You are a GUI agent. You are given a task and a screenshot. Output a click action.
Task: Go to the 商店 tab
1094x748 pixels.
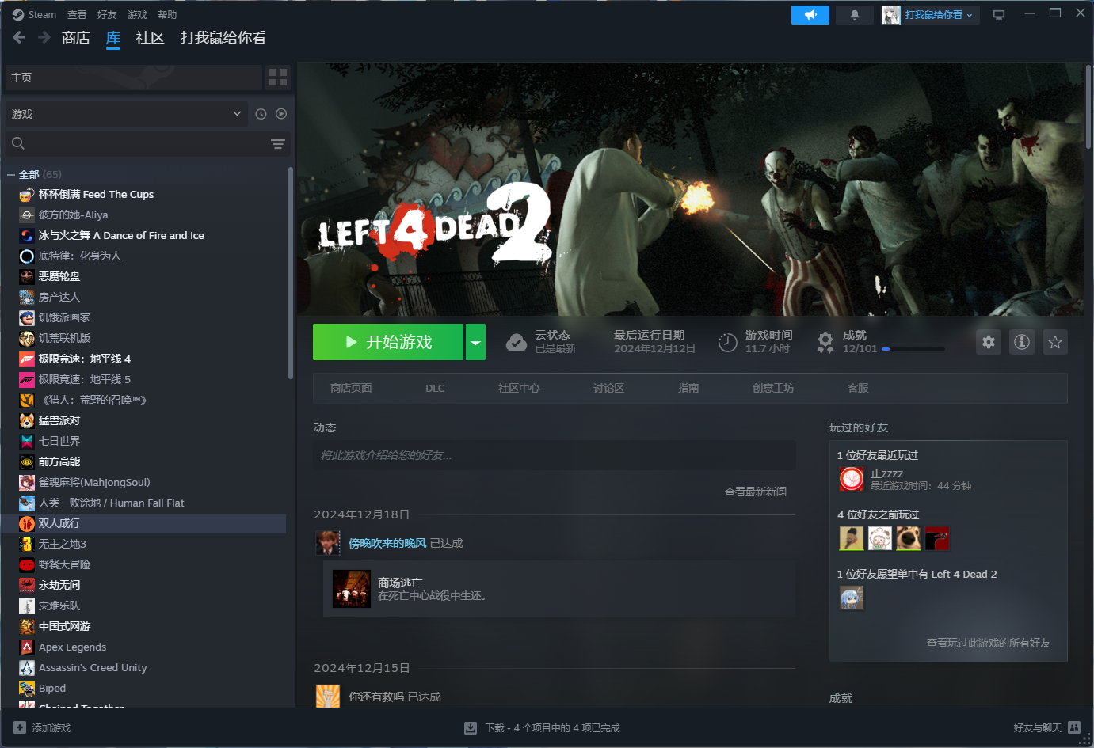[76, 38]
